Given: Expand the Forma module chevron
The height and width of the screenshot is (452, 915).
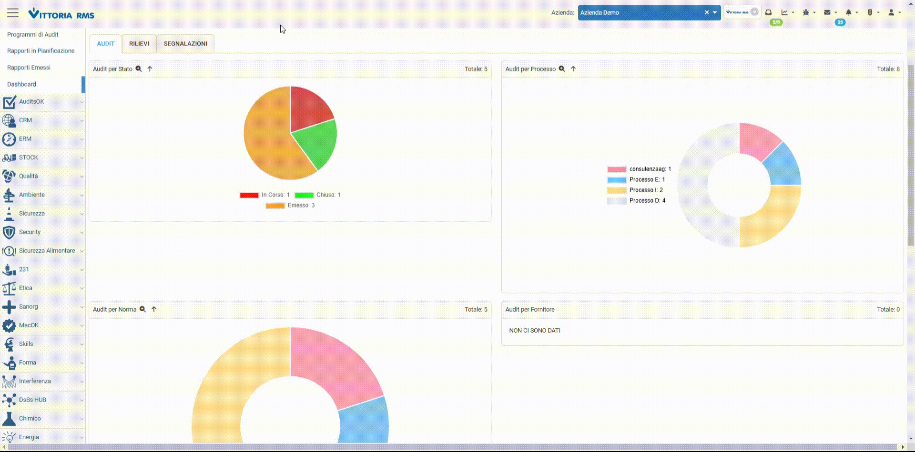Looking at the screenshot, I should pyautogui.click(x=82, y=363).
